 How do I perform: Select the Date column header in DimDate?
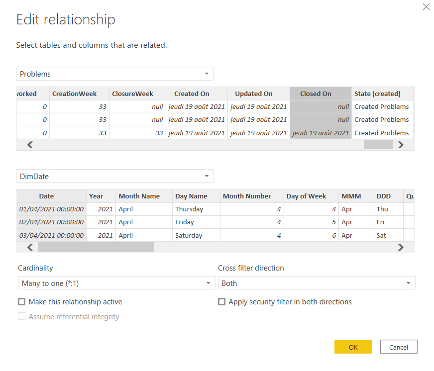(51, 196)
